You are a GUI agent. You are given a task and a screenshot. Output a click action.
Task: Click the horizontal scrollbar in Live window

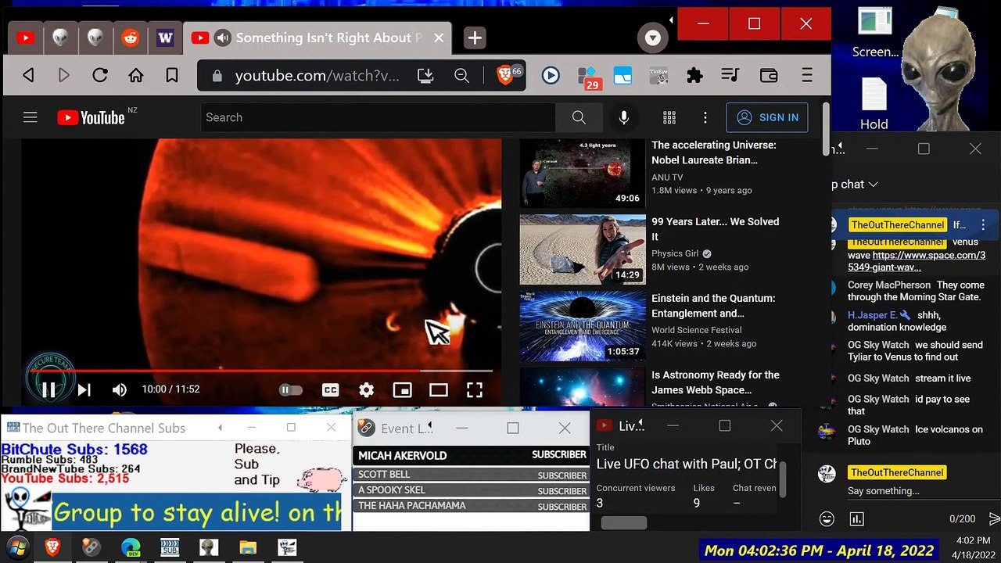tap(623, 522)
